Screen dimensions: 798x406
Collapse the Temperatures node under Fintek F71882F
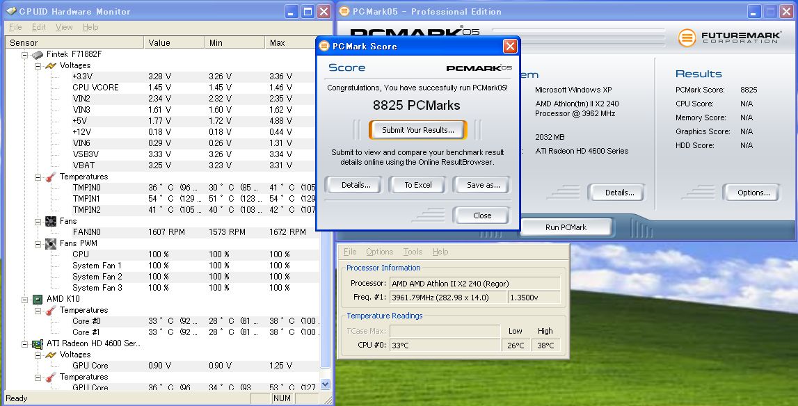[x=38, y=177]
